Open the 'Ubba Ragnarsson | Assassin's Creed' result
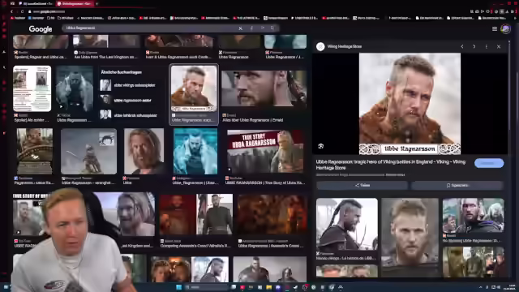 tap(272, 215)
